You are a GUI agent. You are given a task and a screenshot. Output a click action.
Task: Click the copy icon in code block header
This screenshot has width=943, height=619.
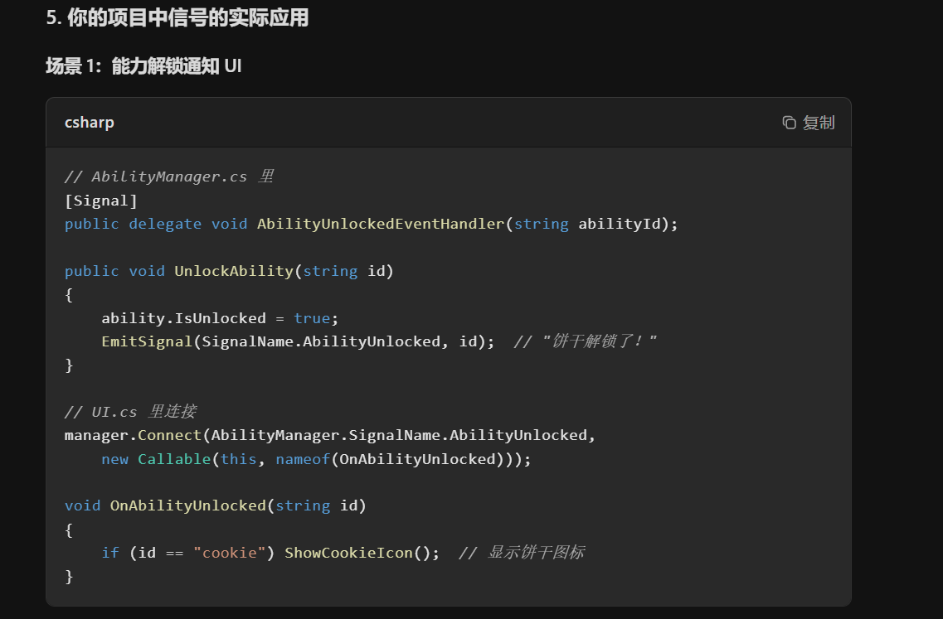pyautogui.click(x=789, y=123)
